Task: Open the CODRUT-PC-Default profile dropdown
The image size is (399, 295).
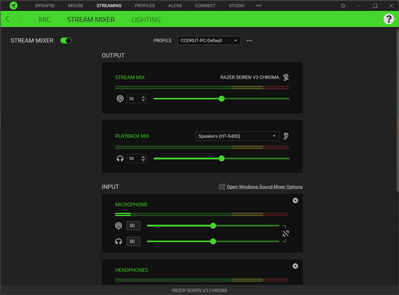Action: (x=209, y=41)
